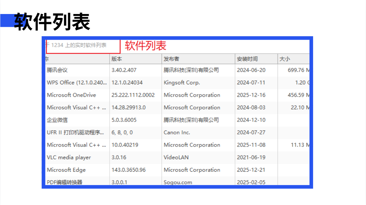Image resolution: width=366 pixels, height=205 pixels.
Task: Click version 6, 8, 0, 0
Action: pyautogui.click(x=122, y=133)
